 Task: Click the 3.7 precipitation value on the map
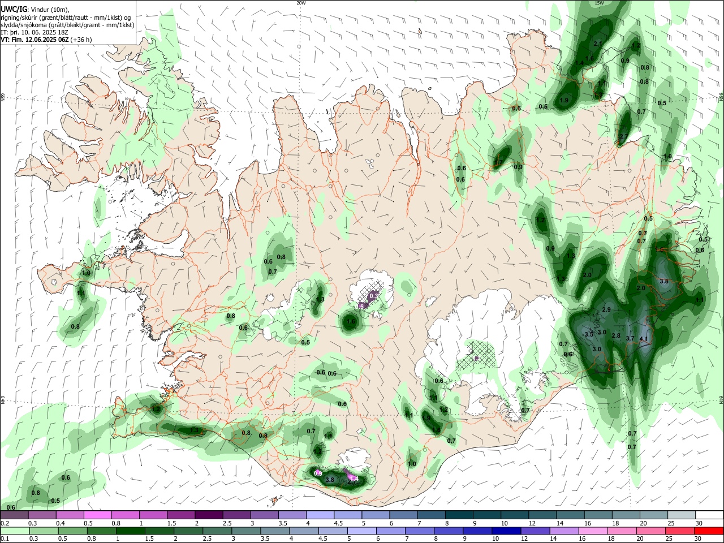[x=630, y=338]
